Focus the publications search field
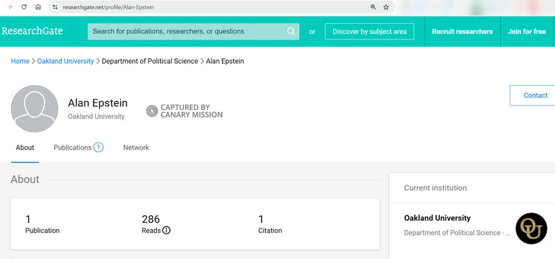This screenshot has width=555, height=259. pos(194,31)
